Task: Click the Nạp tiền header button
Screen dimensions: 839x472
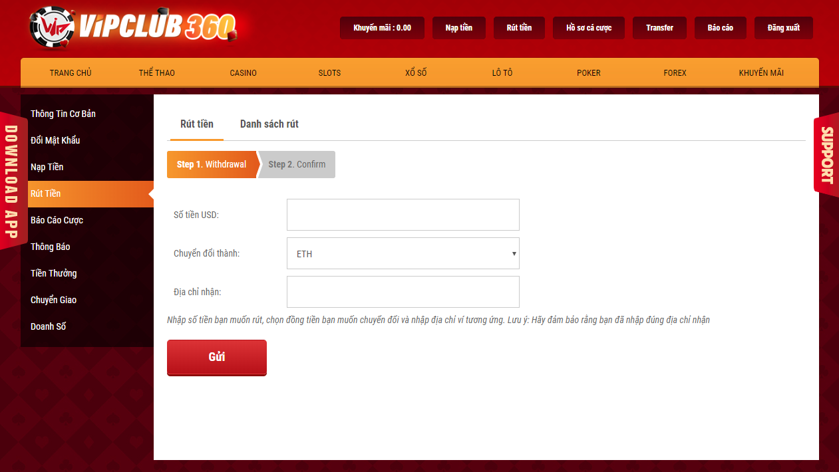Action: 459,28
